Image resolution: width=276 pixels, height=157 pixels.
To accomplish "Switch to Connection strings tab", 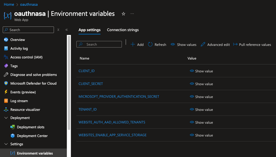I will click(123, 30).
